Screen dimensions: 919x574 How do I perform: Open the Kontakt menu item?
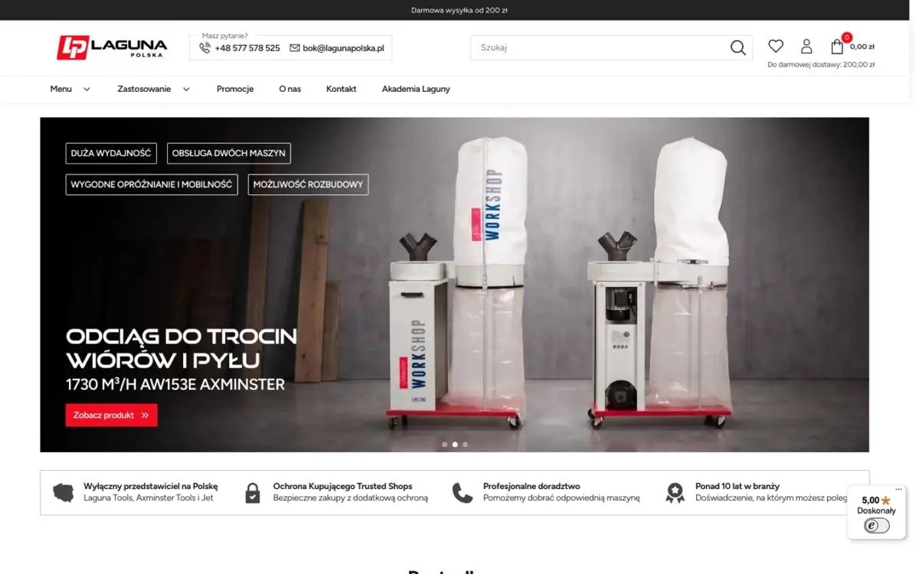pos(342,89)
